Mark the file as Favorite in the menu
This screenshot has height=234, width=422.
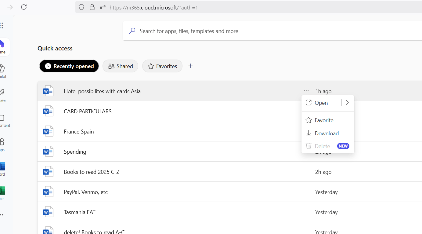323,120
